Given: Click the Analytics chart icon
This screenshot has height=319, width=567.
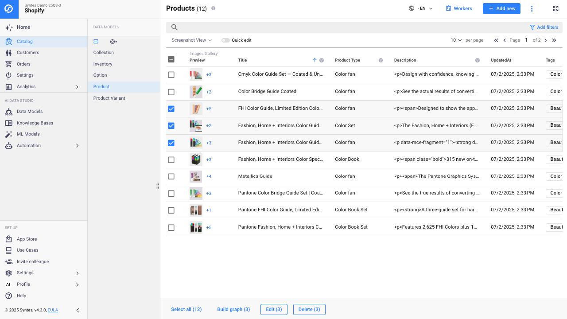Looking at the screenshot, I should (x=9, y=87).
